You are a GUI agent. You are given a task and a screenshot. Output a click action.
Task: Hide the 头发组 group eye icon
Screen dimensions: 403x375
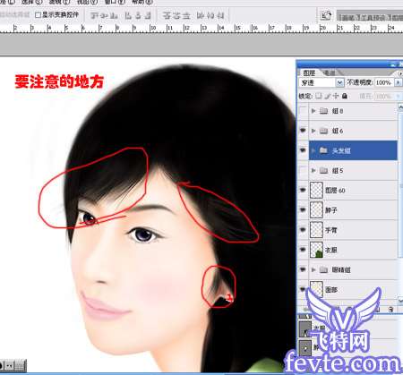pos(303,150)
